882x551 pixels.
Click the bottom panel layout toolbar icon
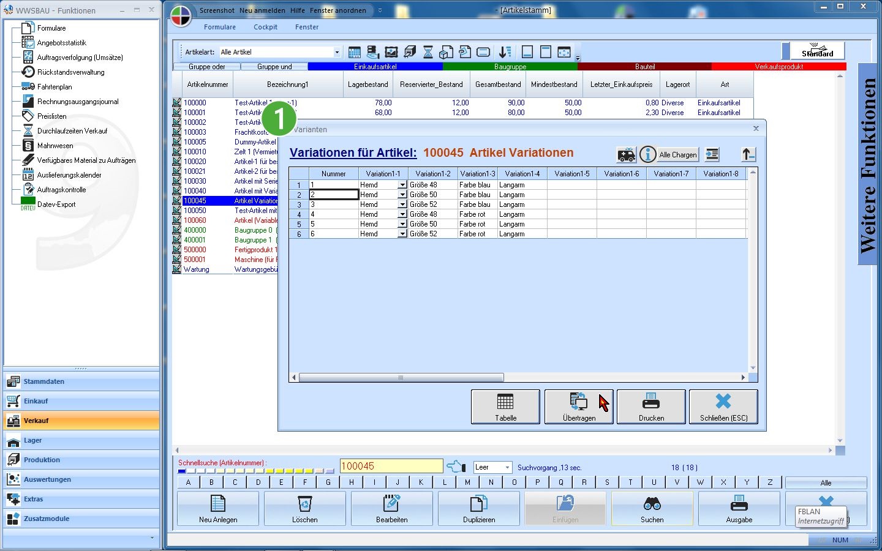click(527, 52)
